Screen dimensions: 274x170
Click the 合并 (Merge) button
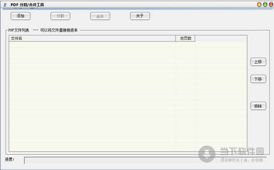click(100, 16)
